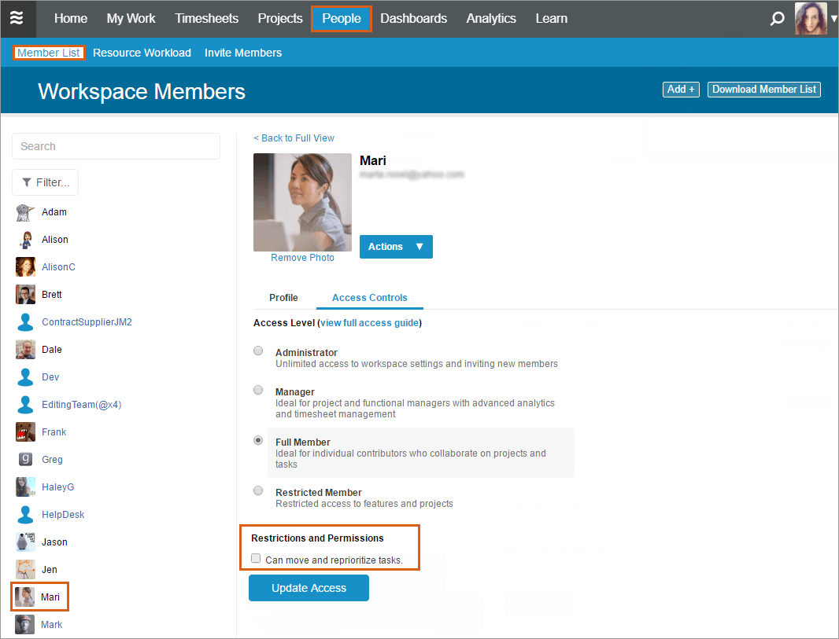839x639 pixels.
Task: Select Brett in member list
Action: pyautogui.click(x=52, y=295)
